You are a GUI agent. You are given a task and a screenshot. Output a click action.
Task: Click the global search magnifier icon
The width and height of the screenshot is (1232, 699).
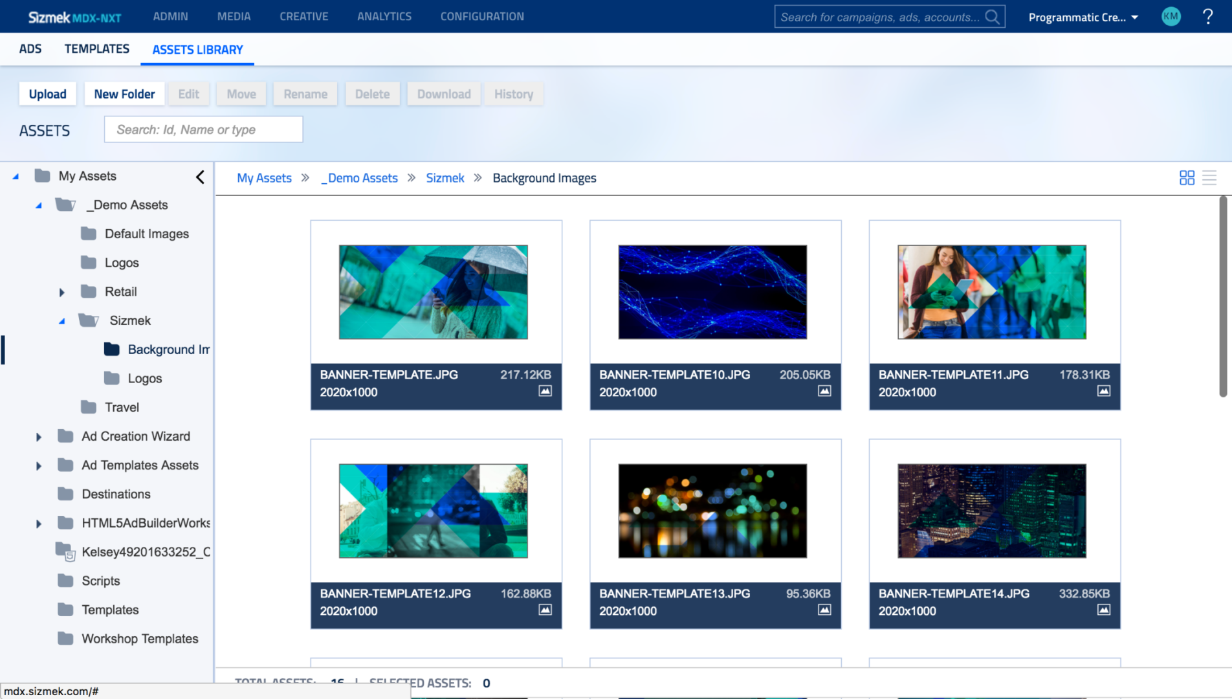click(x=992, y=17)
